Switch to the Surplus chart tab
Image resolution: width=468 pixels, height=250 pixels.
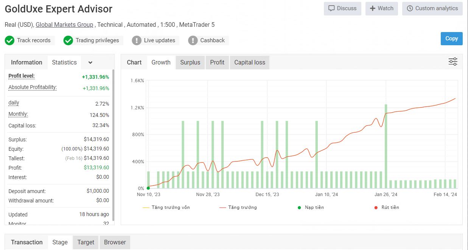click(x=190, y=63)
